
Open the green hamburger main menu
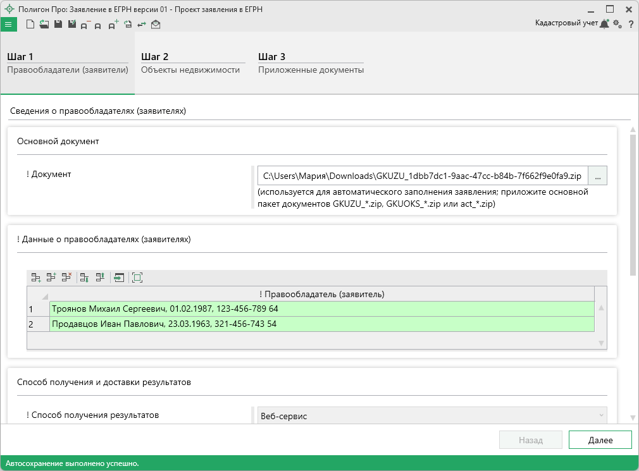8,24
